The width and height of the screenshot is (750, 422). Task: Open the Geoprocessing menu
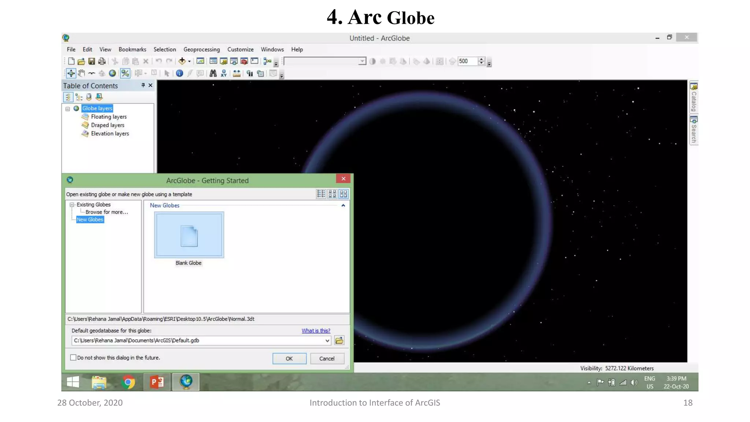tap(201, 49)
